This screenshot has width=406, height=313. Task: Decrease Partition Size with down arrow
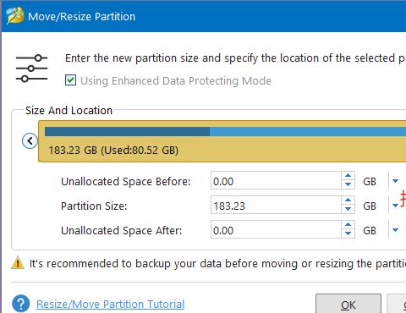point(348,209)
